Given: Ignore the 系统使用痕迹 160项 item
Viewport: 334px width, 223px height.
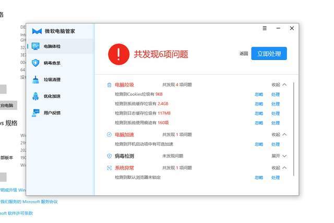Looking at the screenshot, I should pyautogui.click(x=259, y=123).
